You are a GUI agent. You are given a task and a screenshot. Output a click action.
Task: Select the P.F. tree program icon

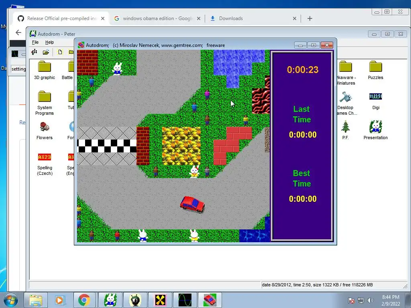coord(346,130)
